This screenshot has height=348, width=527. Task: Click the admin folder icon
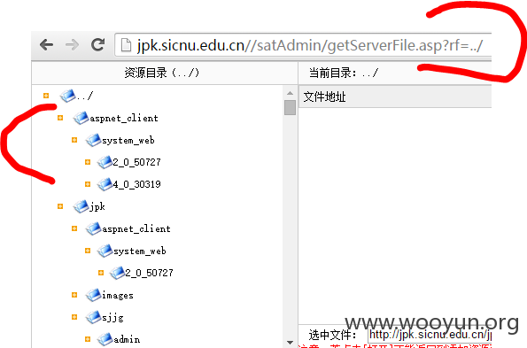105,339
